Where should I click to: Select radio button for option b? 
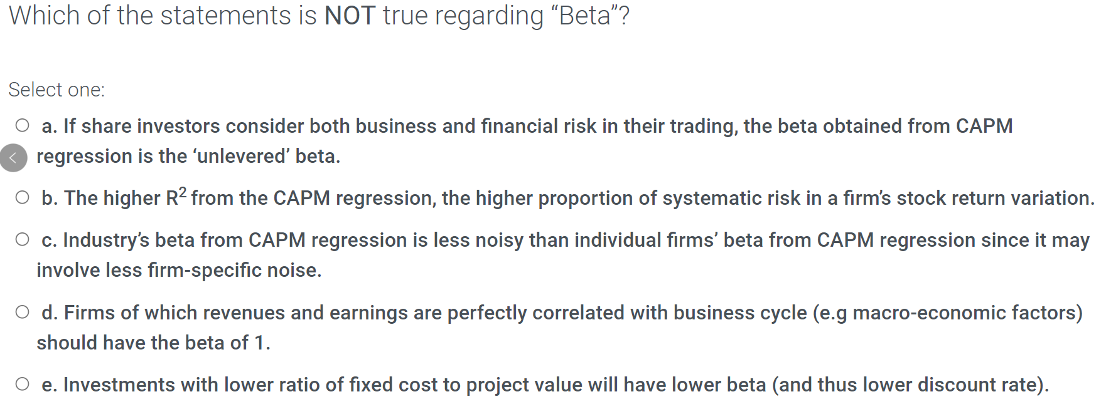(x=22, y=197)
